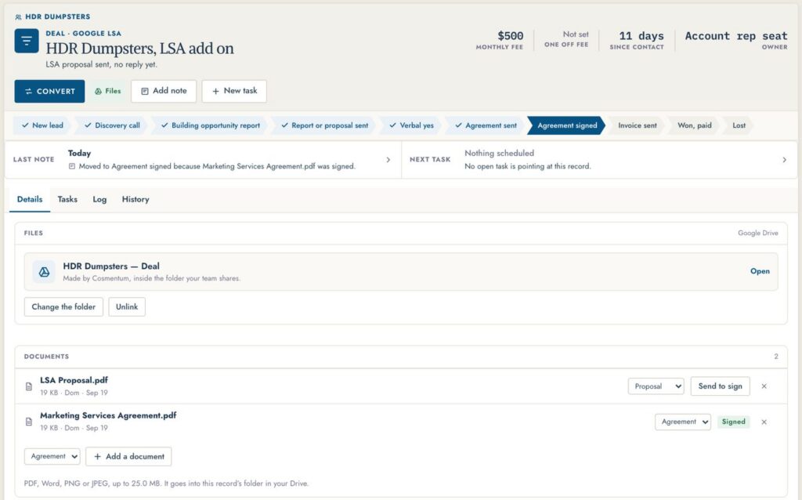The width and height of the screenshot is (802, 500).
Task: Click Add a document button
Action: (129, 456)
